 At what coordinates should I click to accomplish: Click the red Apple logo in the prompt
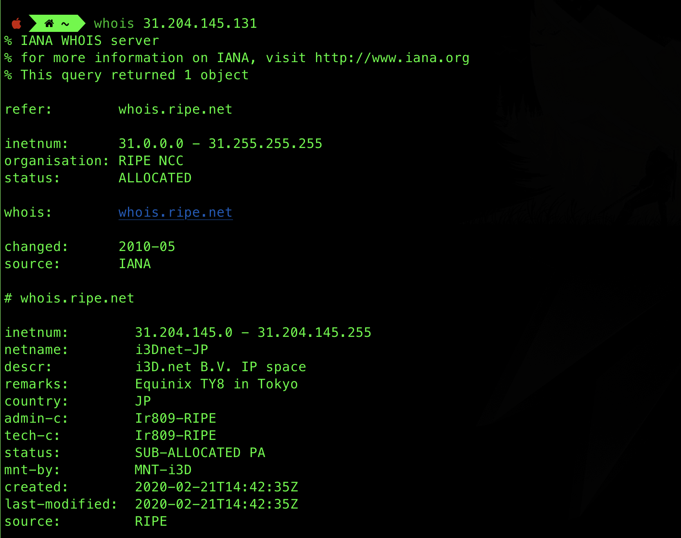point(17,24)
